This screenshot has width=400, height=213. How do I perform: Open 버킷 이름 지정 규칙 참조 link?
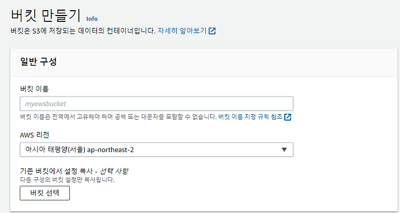click(250, 117)
